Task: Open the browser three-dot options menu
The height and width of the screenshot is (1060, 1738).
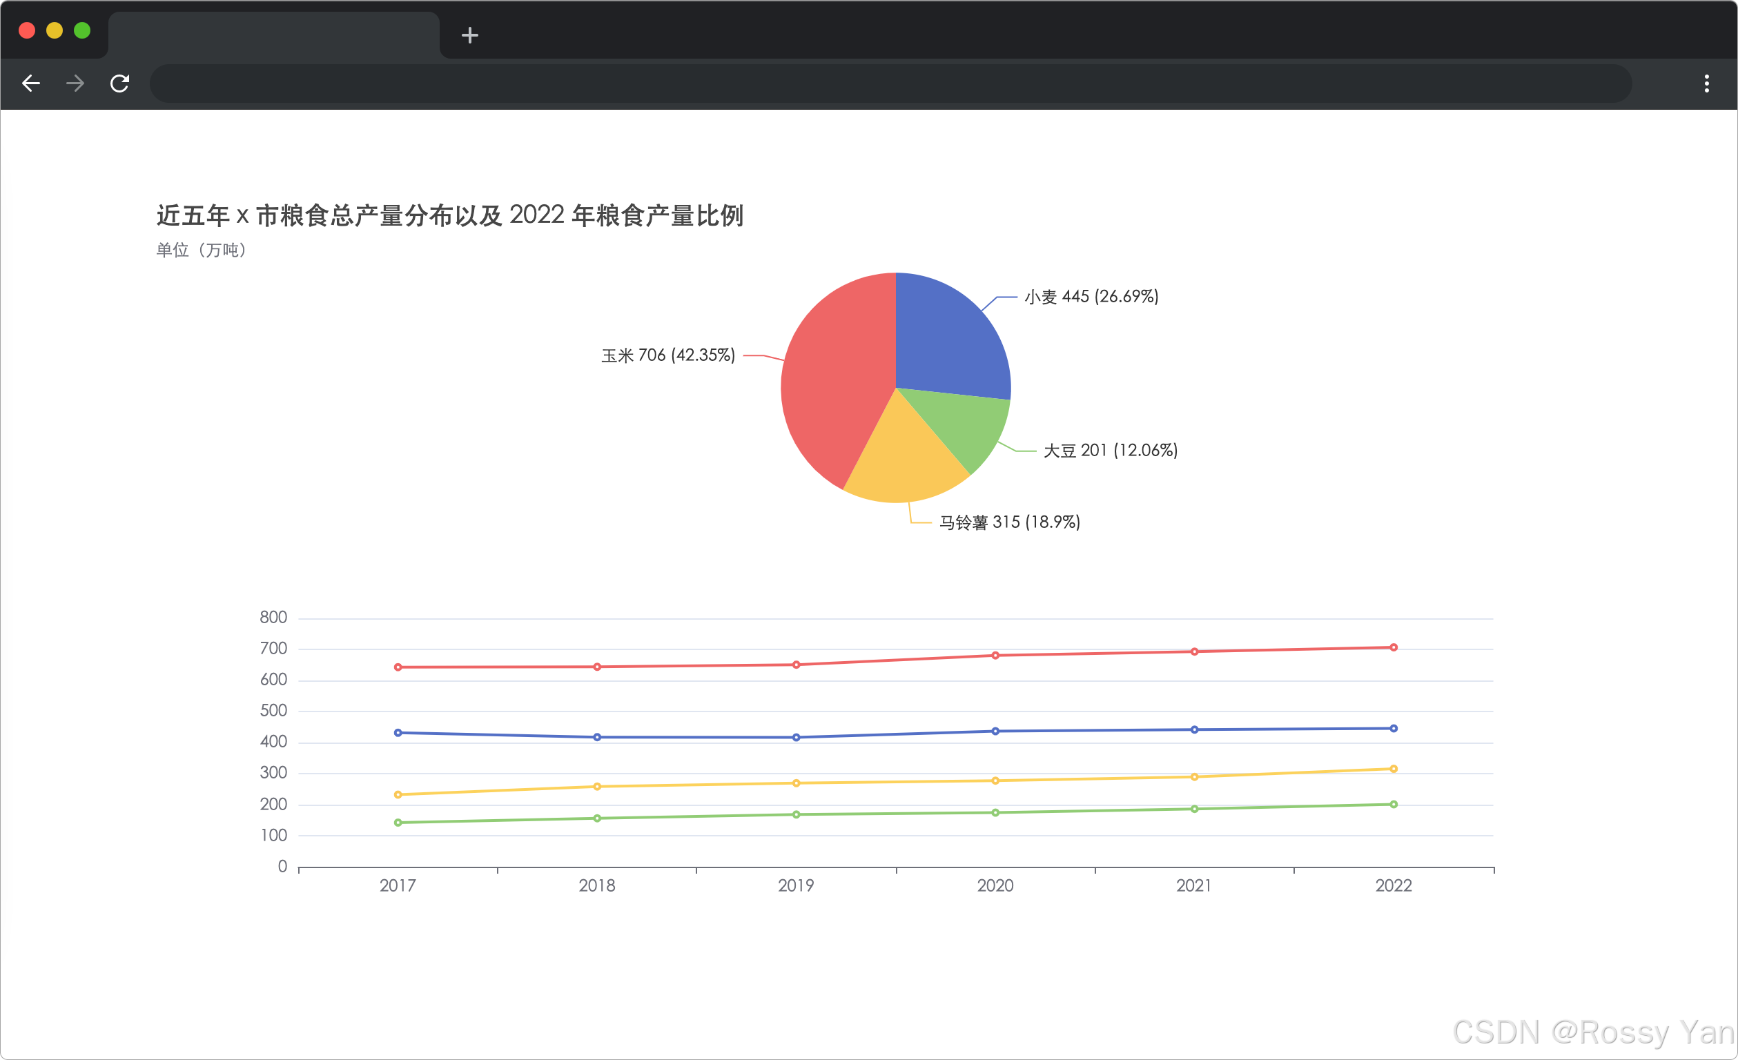Action: [1707, 84]
